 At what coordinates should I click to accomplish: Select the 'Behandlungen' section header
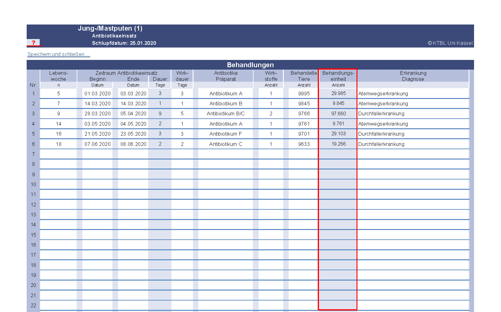coord(250,65)
